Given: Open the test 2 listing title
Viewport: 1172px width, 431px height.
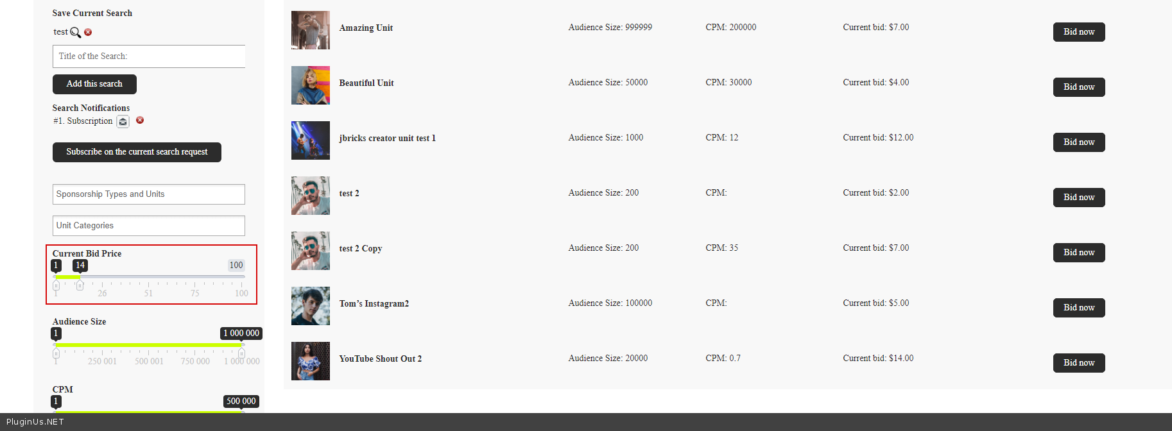Looking at the screenshot, I should click(x=349, y=194).
